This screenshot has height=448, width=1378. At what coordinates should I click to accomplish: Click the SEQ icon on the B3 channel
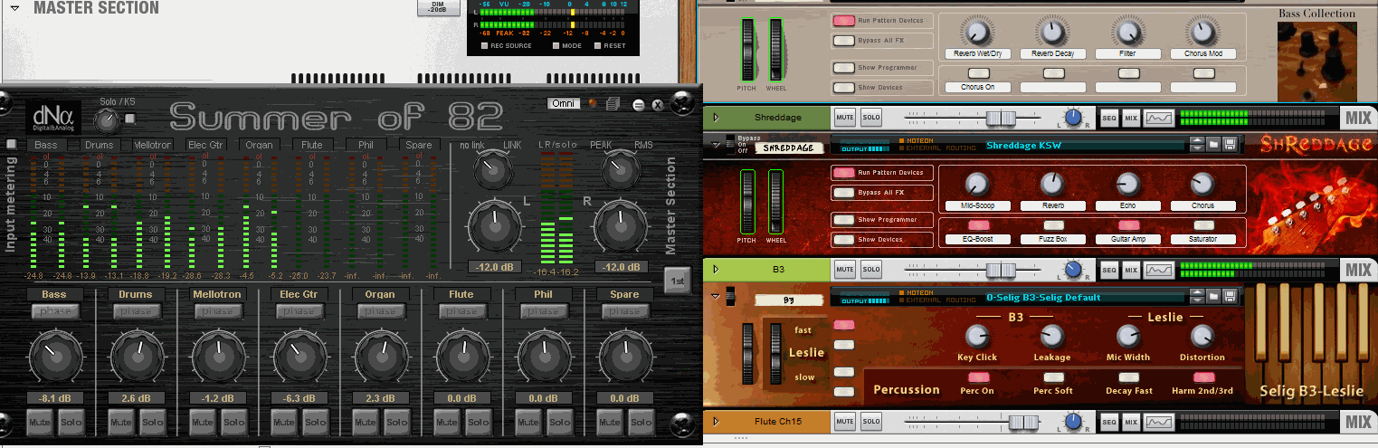pyautogui.click(x=1109, y=270)
